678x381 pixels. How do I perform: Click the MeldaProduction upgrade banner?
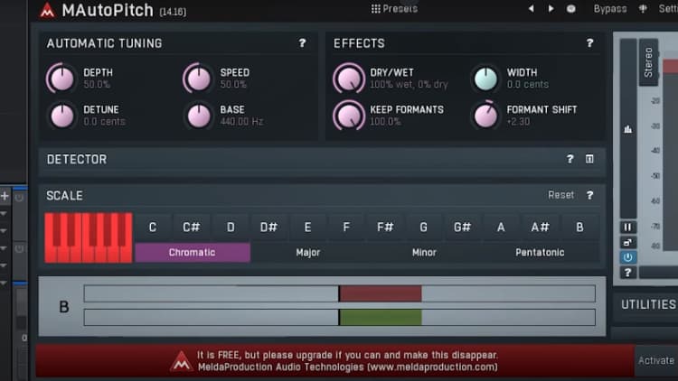coord(335,361)
